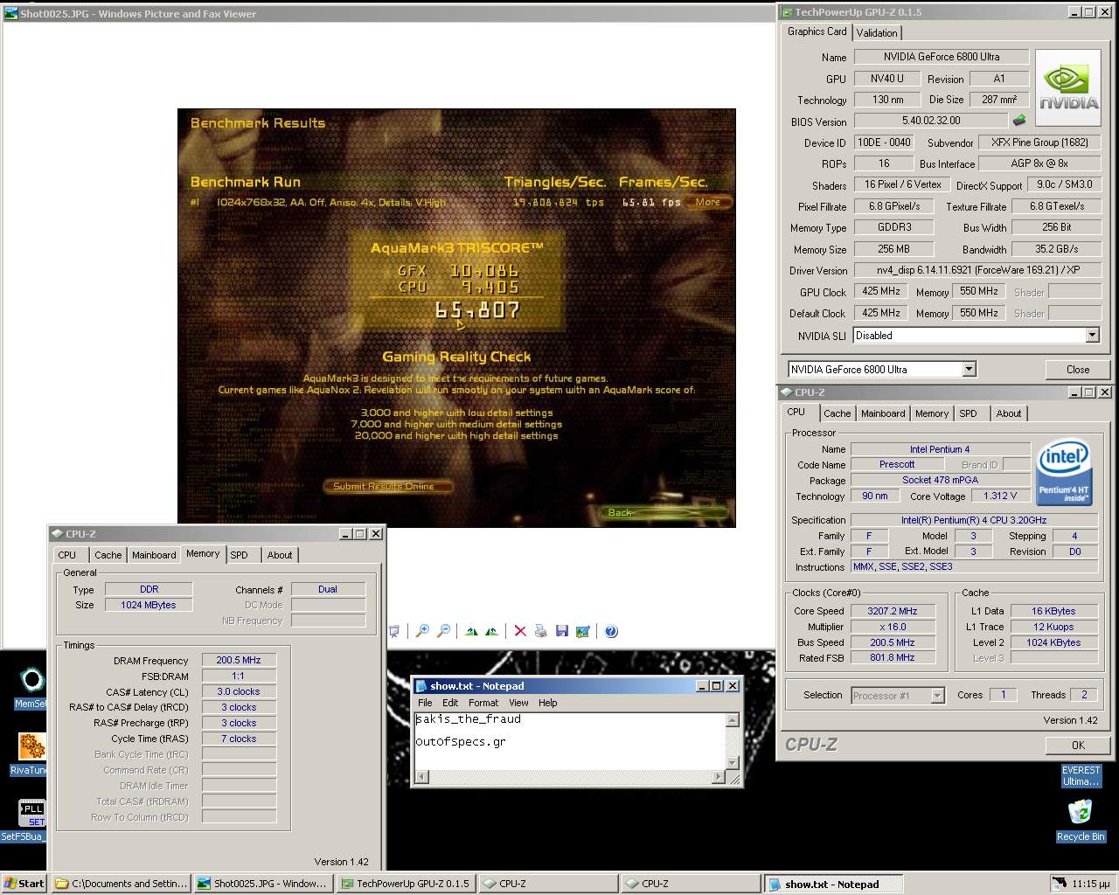Click Multiplier x 16.0 value
The height and width of the screenshot is (895, 1119).
893,627
